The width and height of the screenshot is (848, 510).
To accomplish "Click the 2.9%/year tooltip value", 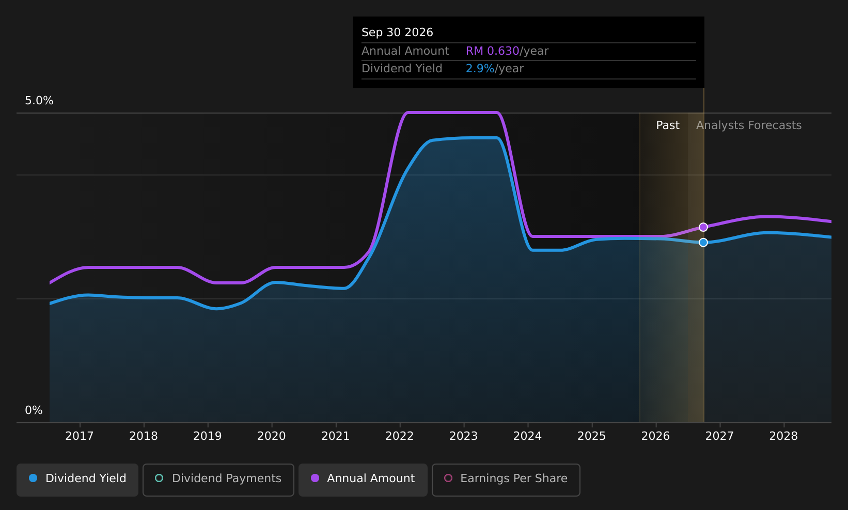I will pos(495,69).
